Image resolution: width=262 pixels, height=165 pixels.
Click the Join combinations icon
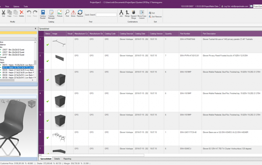(x=121, y=13)
